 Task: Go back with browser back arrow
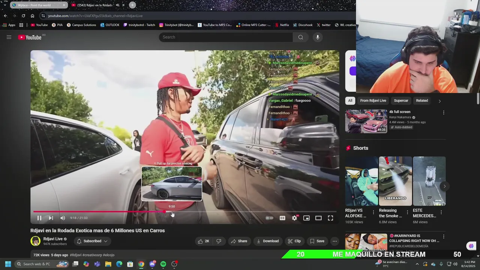[5, 16]
